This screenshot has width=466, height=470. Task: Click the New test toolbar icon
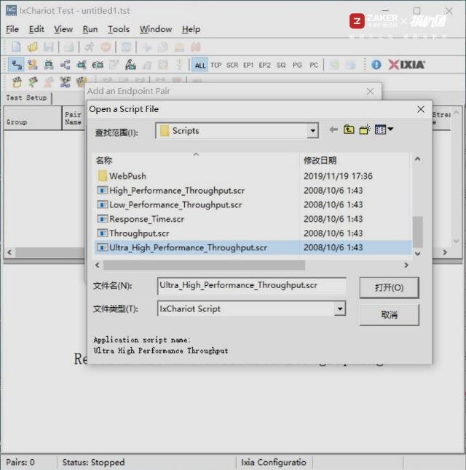pyautogui.click(x=16, y=47)
